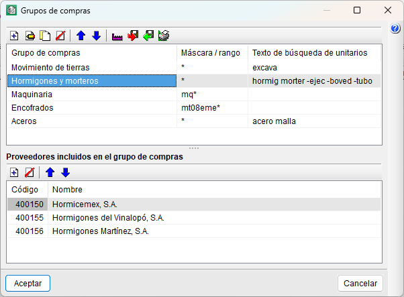The height and width of the screenshot is (297, 404).
Task: Click the mt08eme* mask cell
Action: 212,108
